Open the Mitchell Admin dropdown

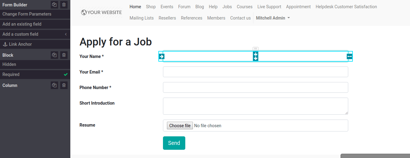tap(273, 18)
